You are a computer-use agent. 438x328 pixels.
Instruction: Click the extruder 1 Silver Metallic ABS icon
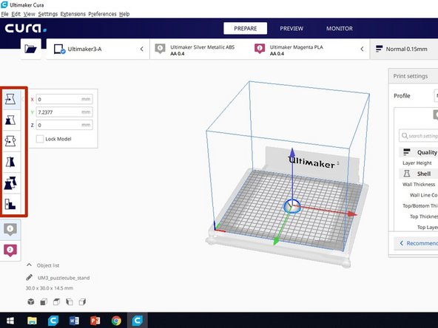160,49
